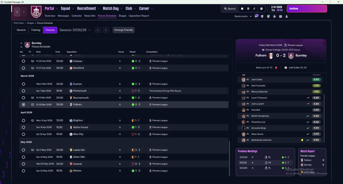Click TV icon on Leeds Utd fixture row
The height and width of the screenshot is (184, 343).
(32, 150)
